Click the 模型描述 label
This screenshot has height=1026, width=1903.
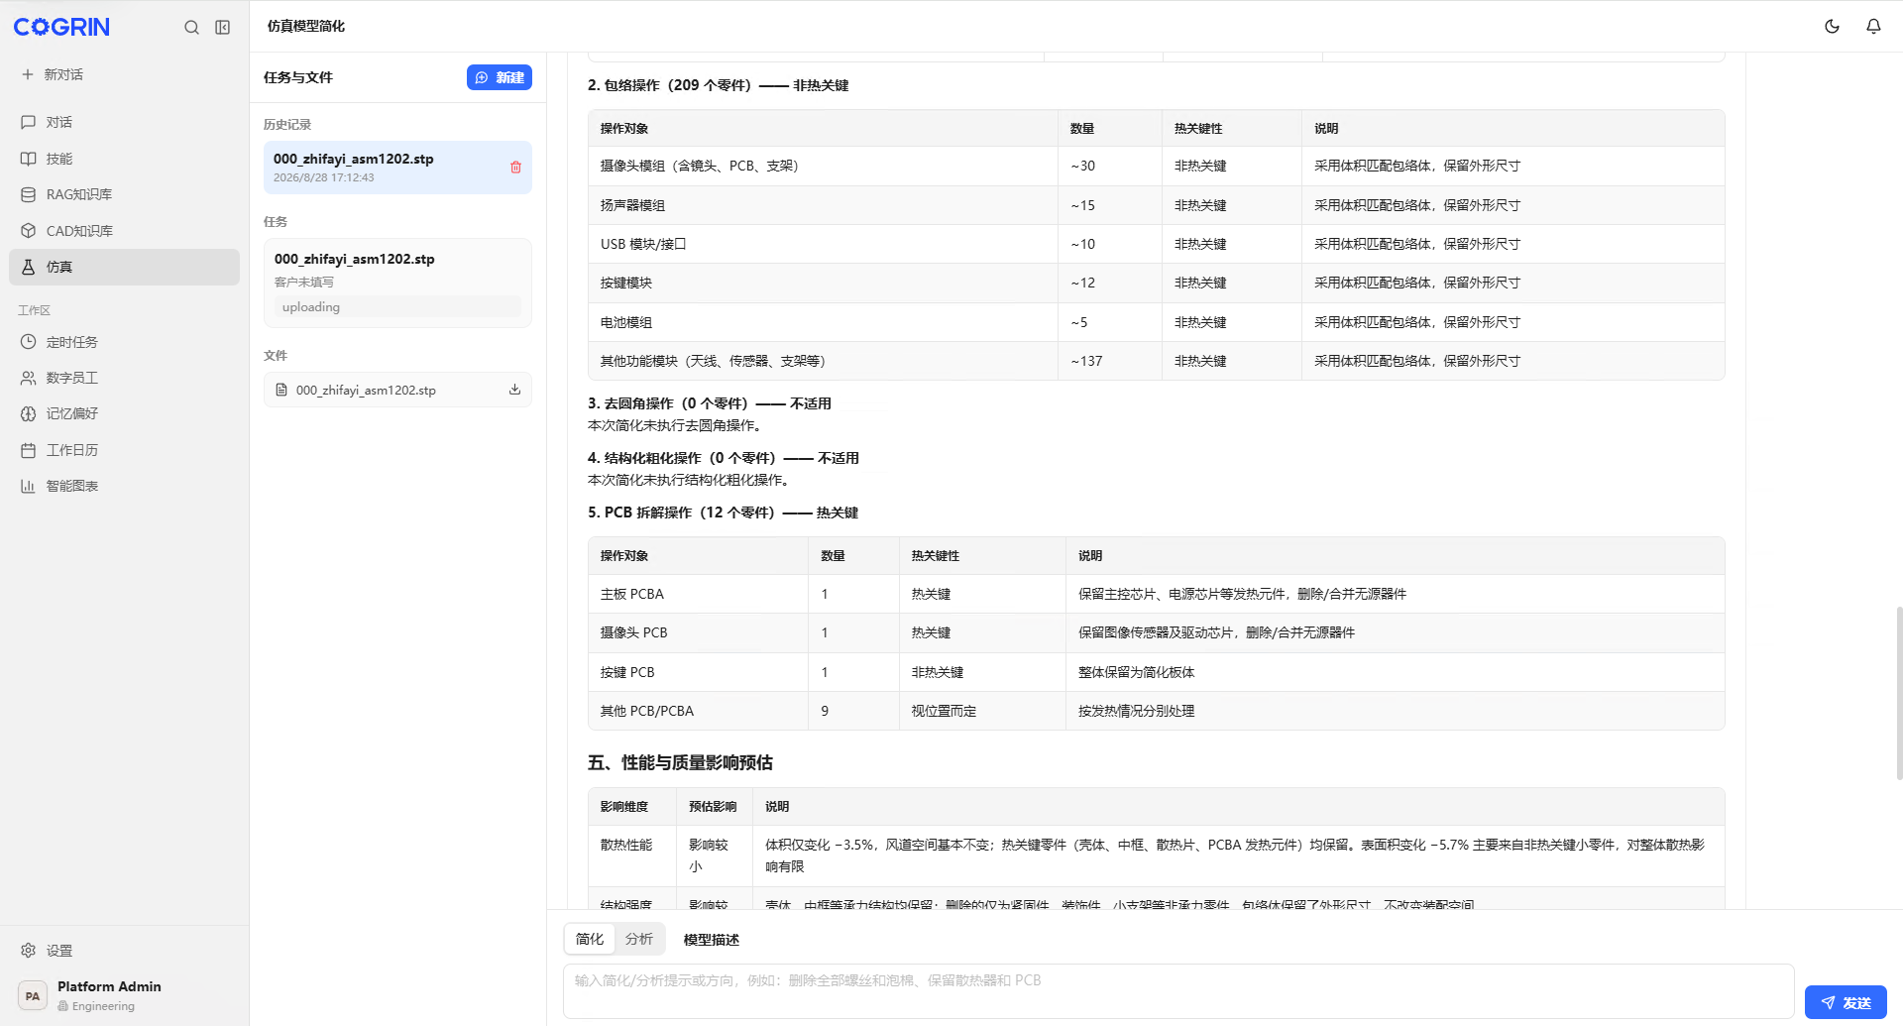tap(712, 940)
